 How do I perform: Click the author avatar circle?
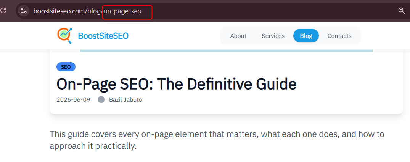101,100
